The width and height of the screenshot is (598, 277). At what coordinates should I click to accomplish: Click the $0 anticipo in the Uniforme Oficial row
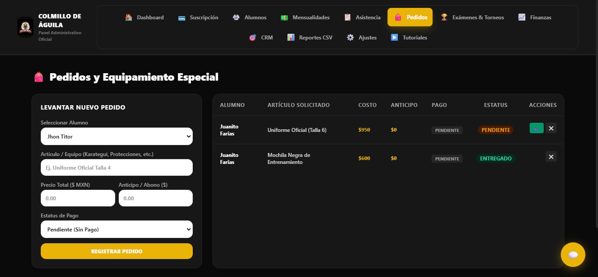tap(393, 130)
